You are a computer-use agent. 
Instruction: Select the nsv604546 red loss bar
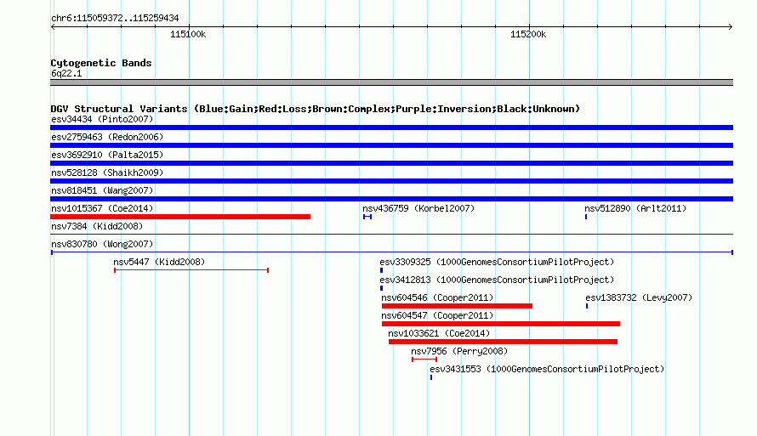[x=457, y=306]
